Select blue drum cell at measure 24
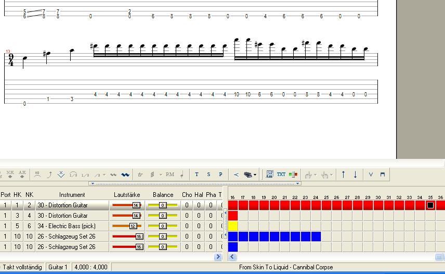Viewport: 445px width, 274px height. point(316,236)
